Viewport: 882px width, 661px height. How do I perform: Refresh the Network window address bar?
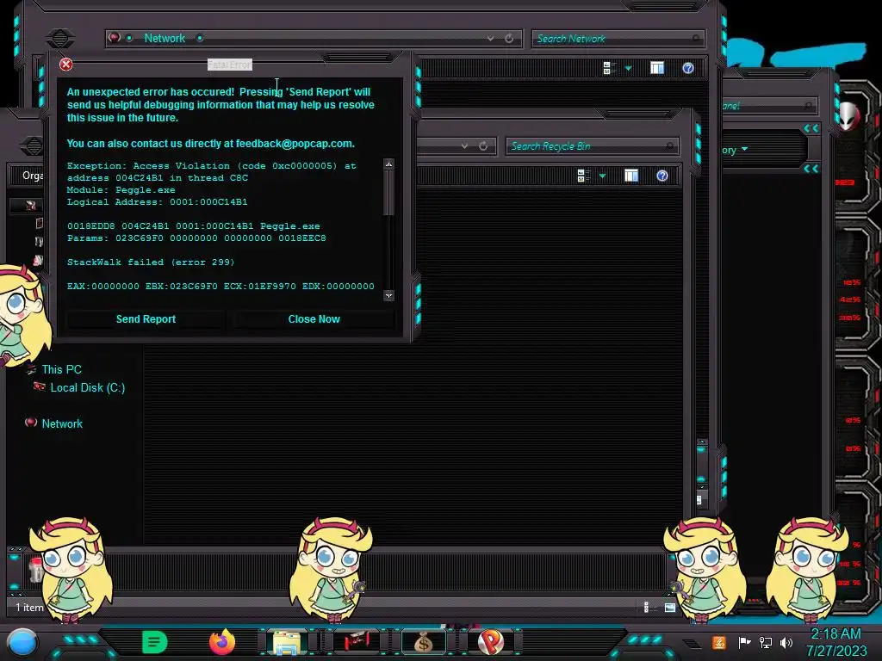(x=509, y=38)
